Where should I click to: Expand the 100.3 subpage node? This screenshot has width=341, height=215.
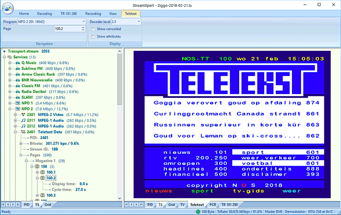[37, 195]
